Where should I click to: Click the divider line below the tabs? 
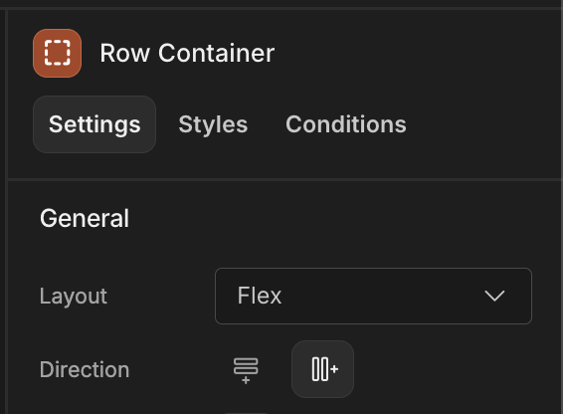pyautogui.click(x=285, y=178)
